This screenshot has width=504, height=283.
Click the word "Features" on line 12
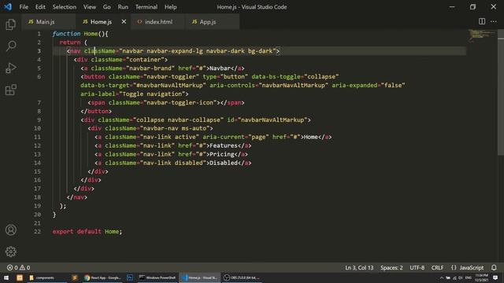224,145
